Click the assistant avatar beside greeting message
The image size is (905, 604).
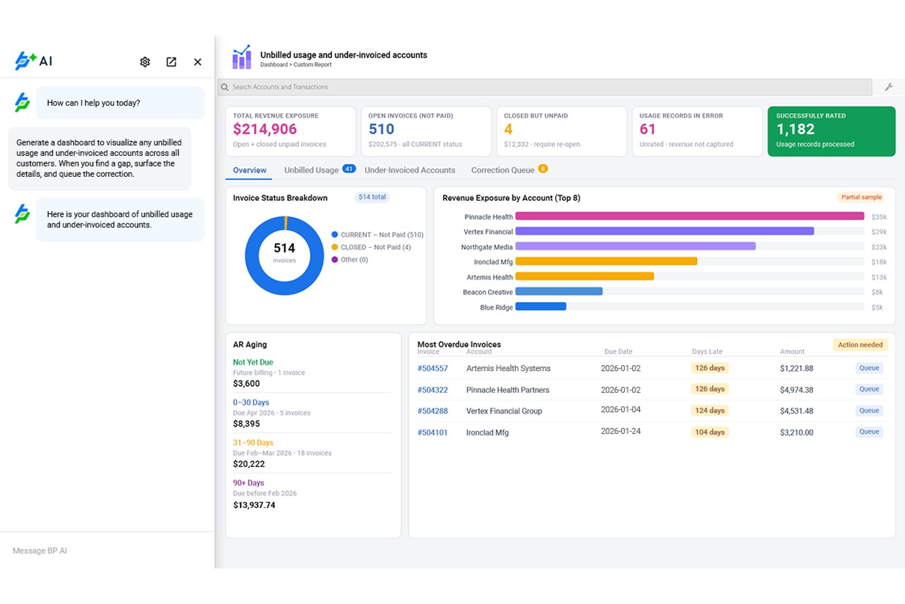22,102
